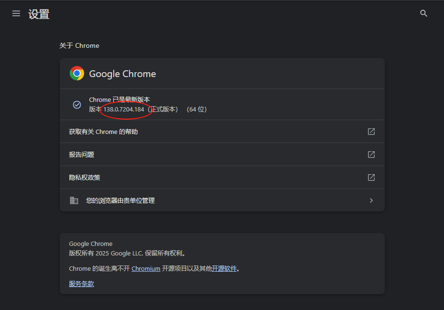The height and width of the screenshot is (310, 444).
Task: Click the up-to-date checkmark icon
Action: click(x=77, y=105)
